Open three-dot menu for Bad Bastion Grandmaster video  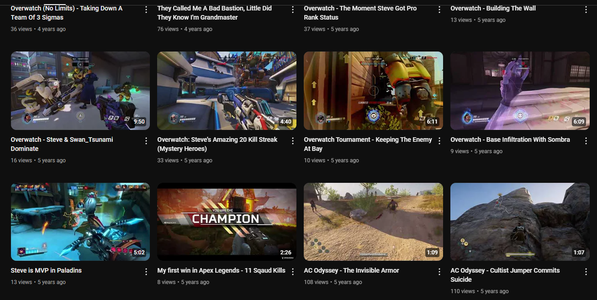tap(293, 10)
